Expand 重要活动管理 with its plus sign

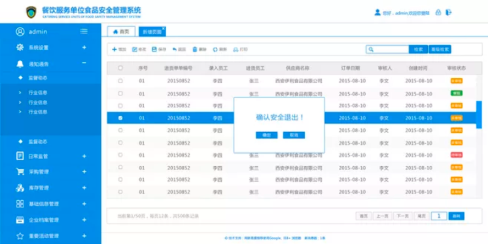[x=84, y=236]
